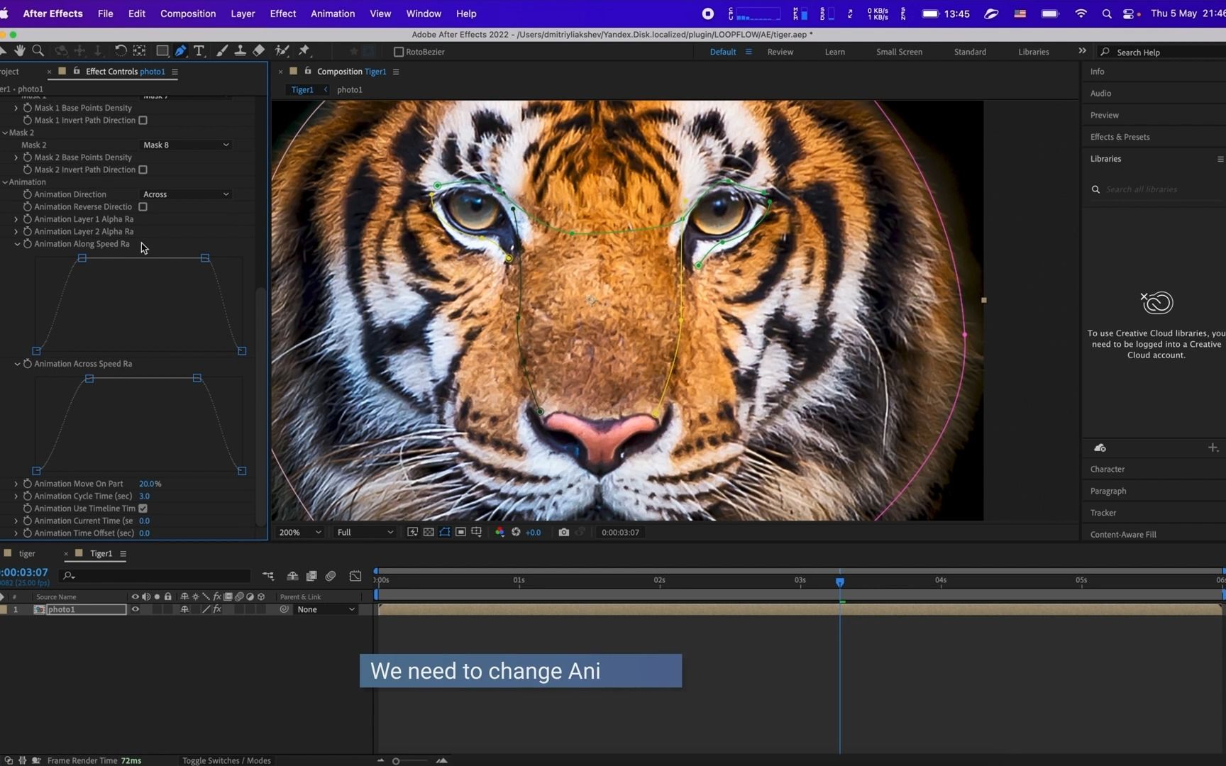Image resolution: width=1226 pixels, height=766 pixels.
Task: Collapse Animation Across Speed Ratio graph
Action: pos(18,364)
